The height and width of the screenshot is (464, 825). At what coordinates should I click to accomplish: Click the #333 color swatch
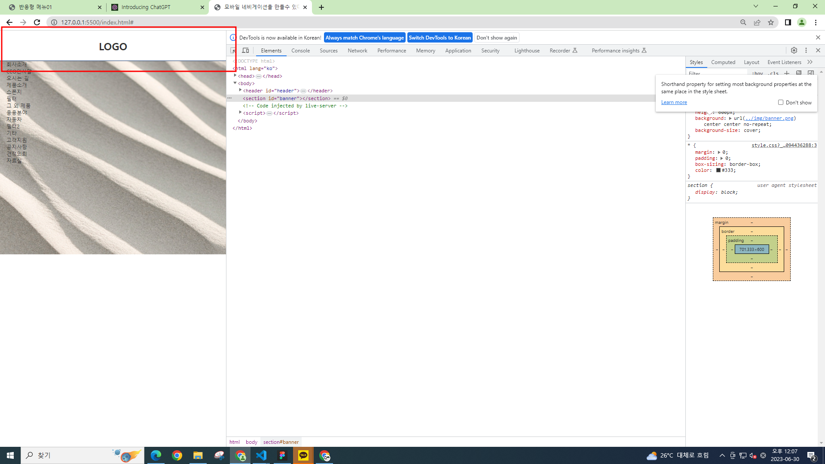click(718, 171)
